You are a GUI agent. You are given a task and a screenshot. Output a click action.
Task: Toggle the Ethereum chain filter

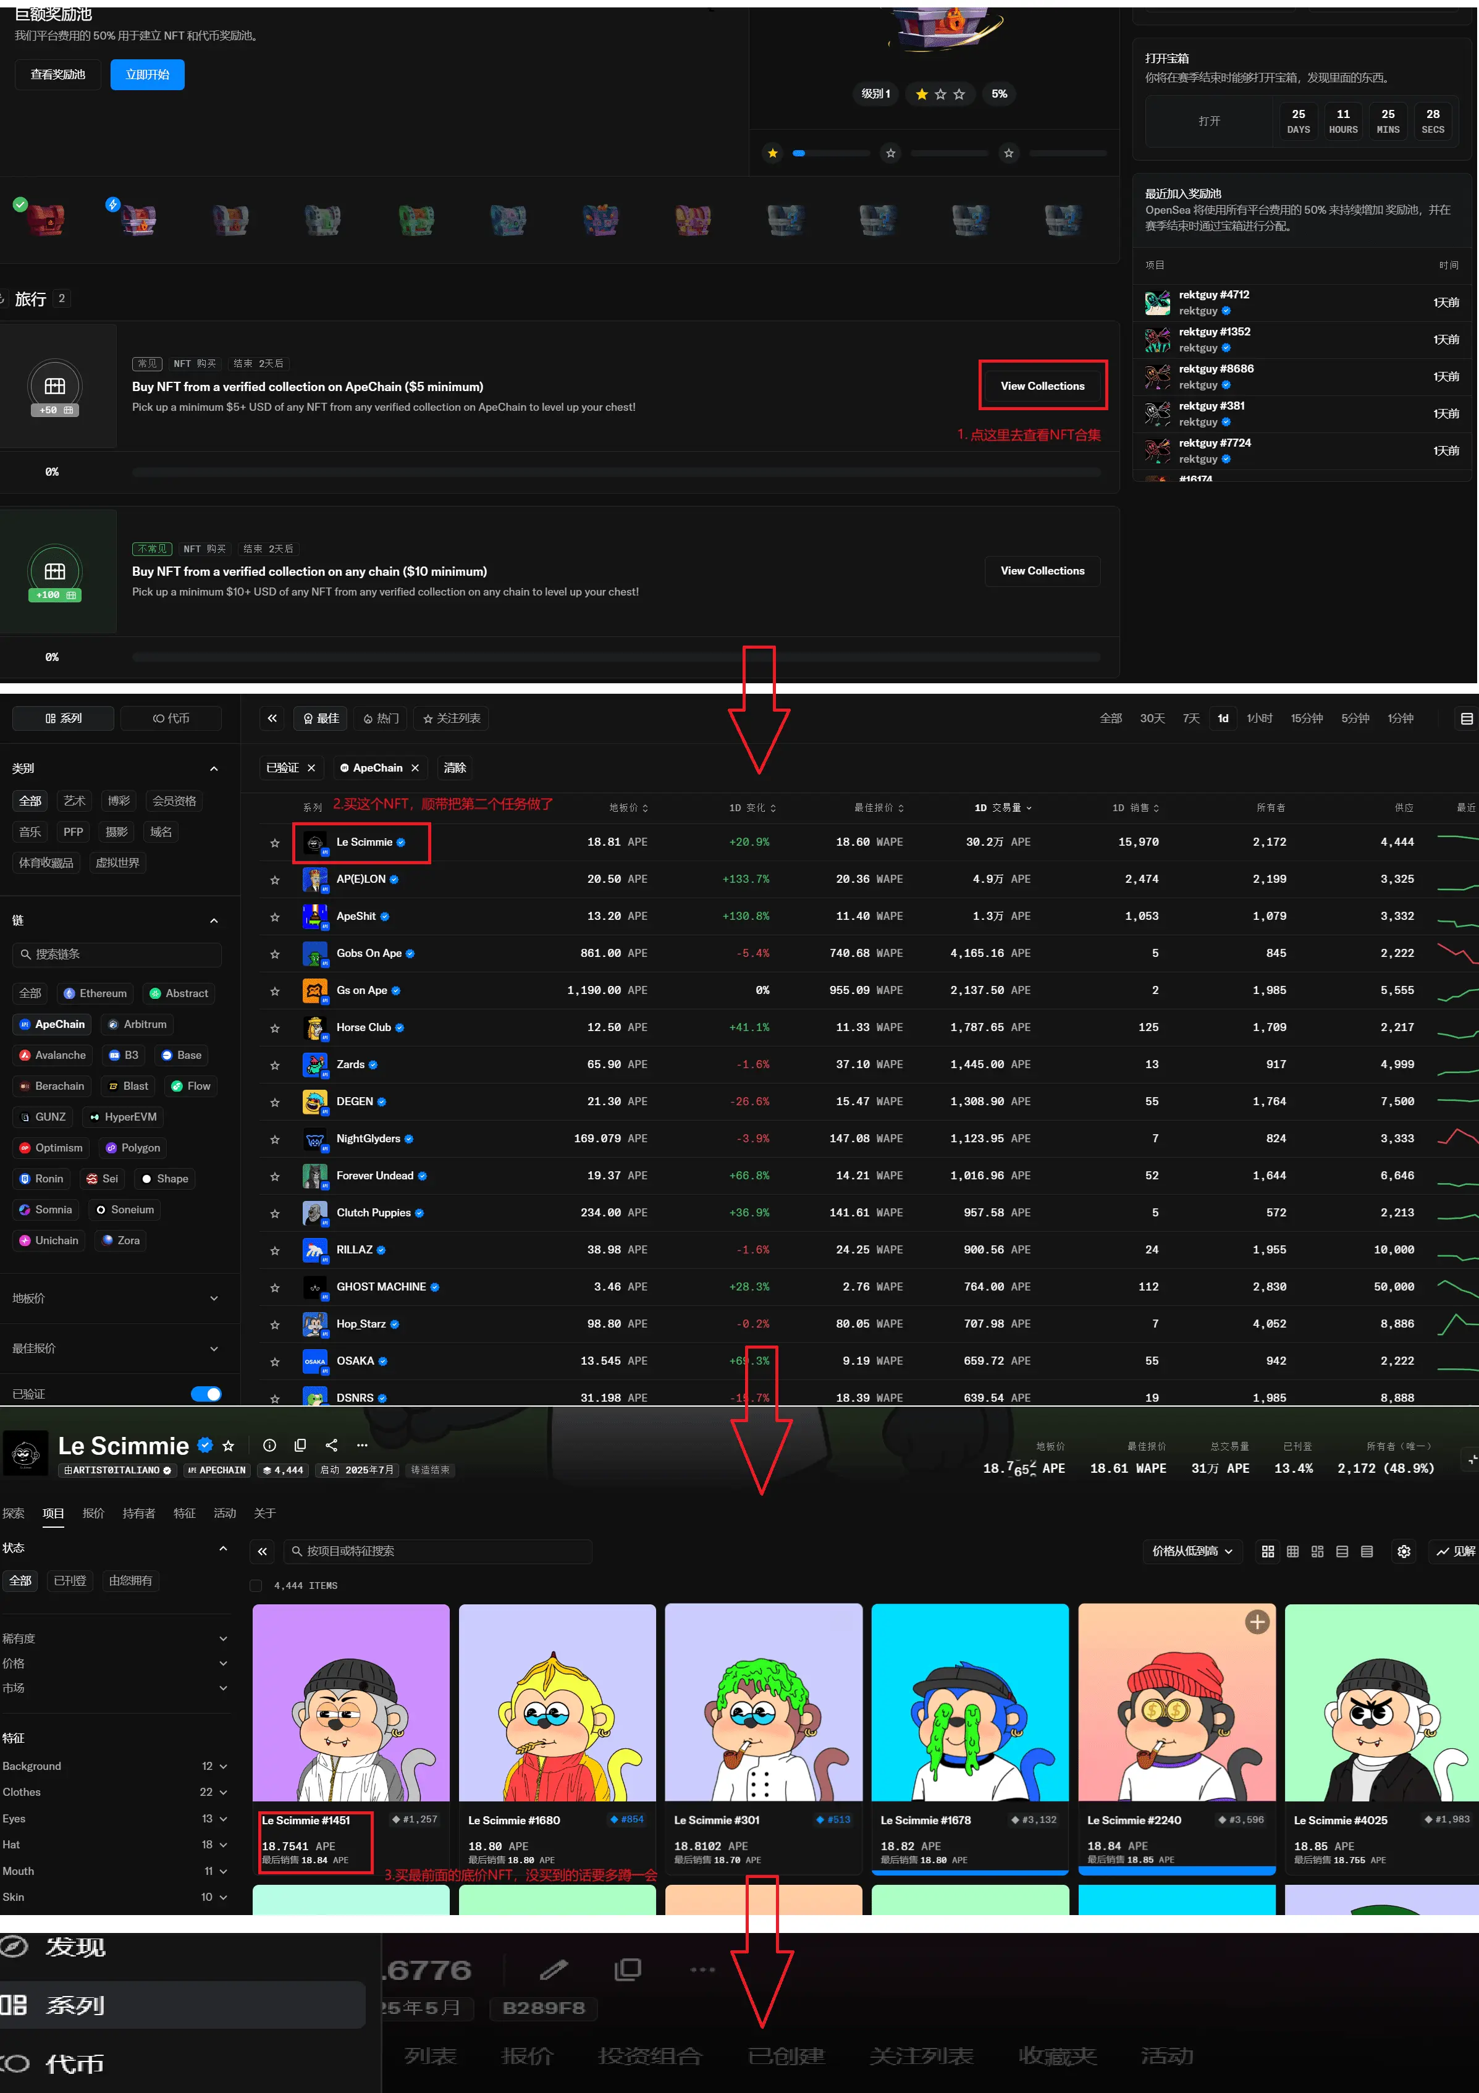(95, 993)
